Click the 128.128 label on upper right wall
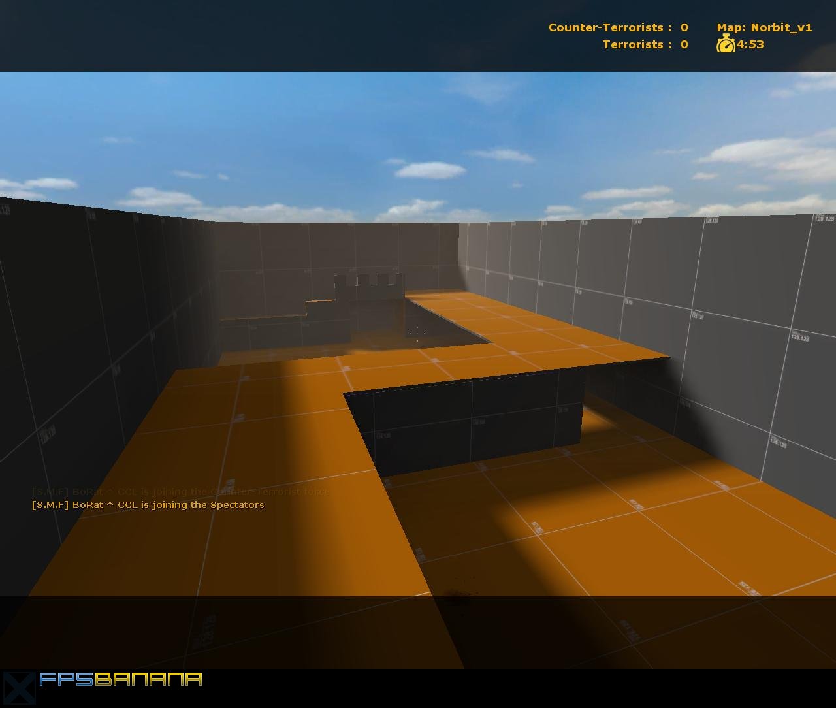This screenshot has width=836, height=708. [x=824, y=218]
